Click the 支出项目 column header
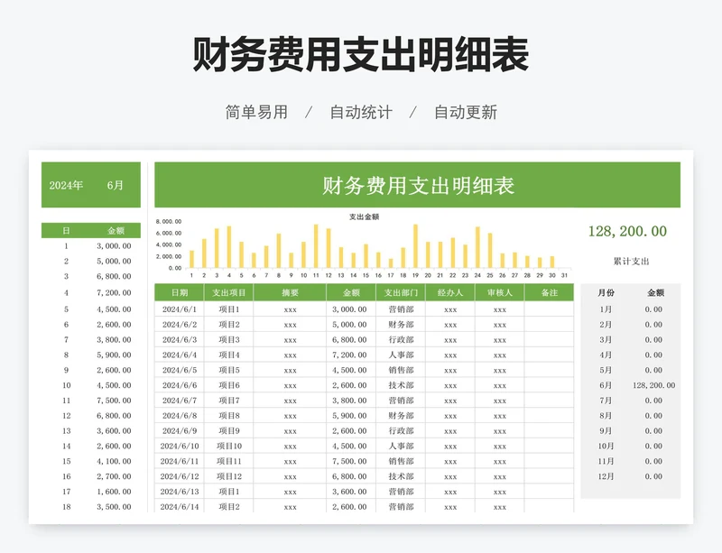This screenshot has height=553, width=722. (x=229, y=292)
